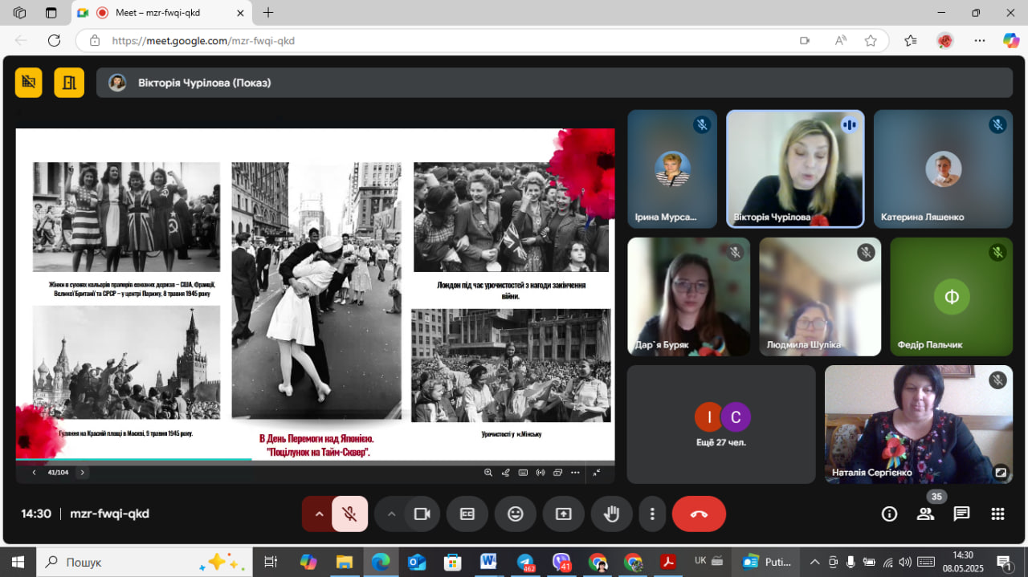
Task: Open the overlapping windows icon on the slide bar
Action: coord(557,473)
